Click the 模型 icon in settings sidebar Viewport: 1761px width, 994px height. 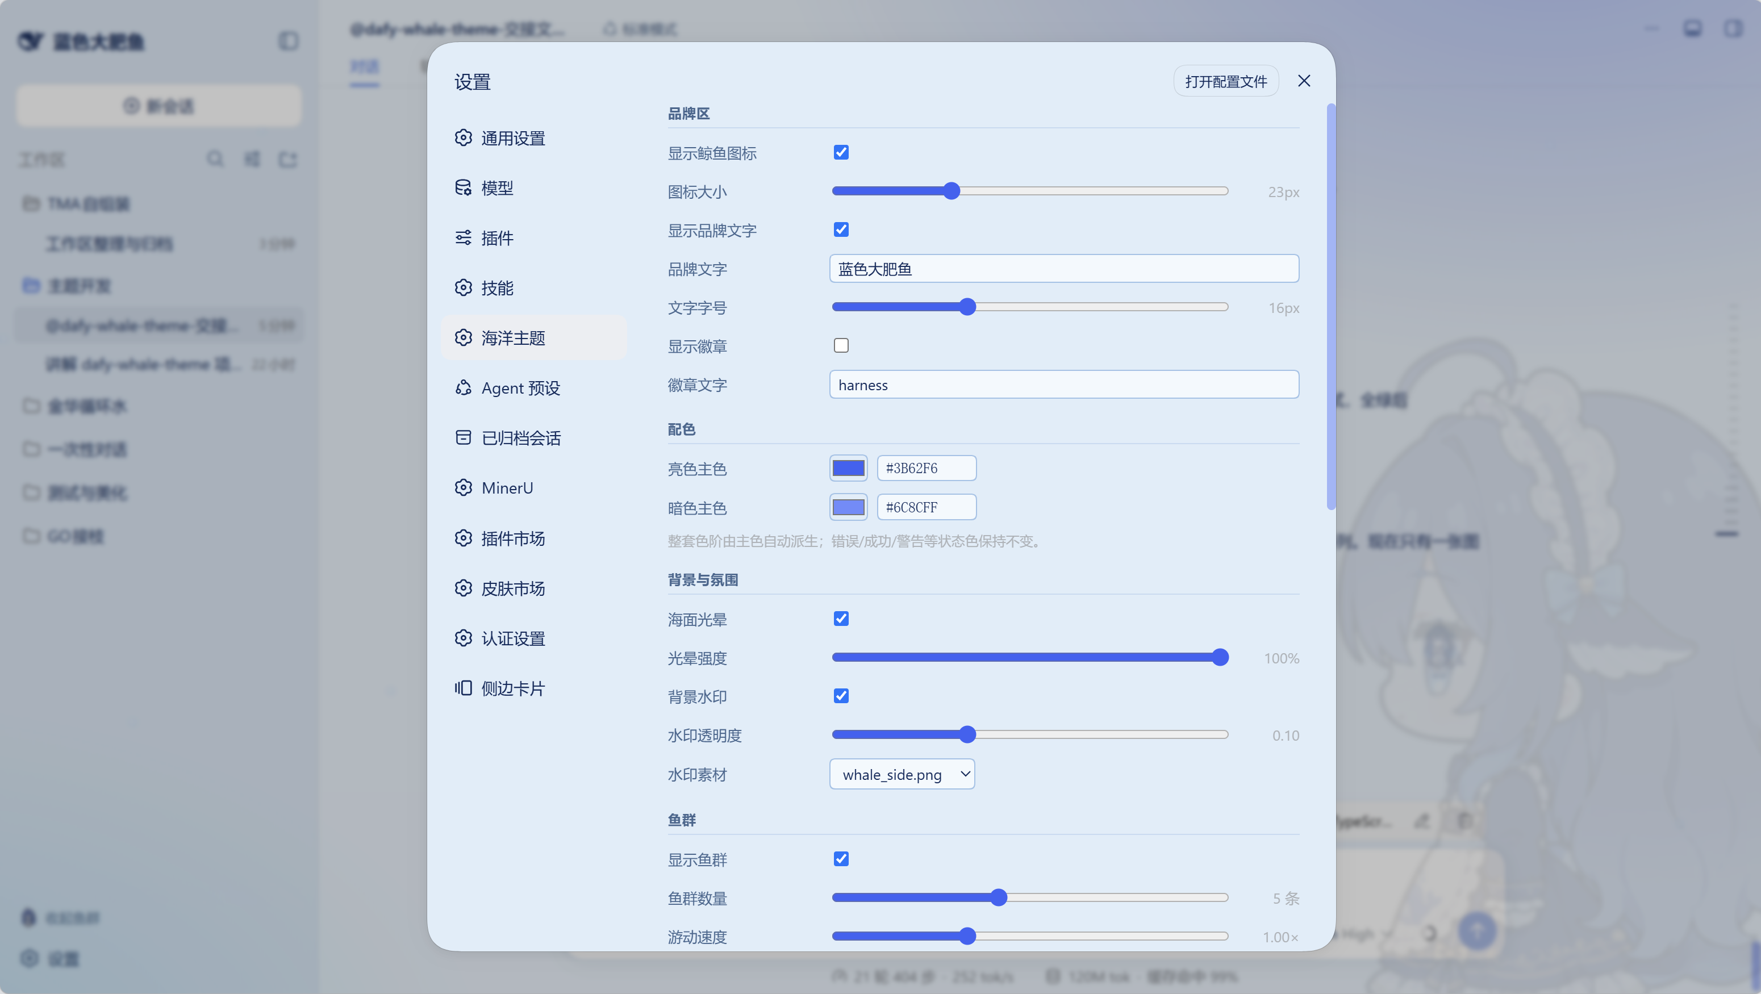(x=463, y=188)
